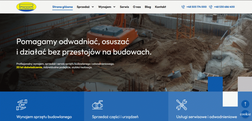Click the crossed wrench and screwdriver icon
Image resolution: width=252 pixels, height=121 pixels.
[181, 105]
